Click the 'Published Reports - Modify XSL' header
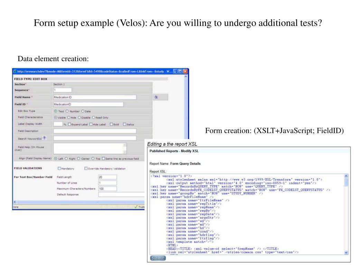 (x=174, y=151)
